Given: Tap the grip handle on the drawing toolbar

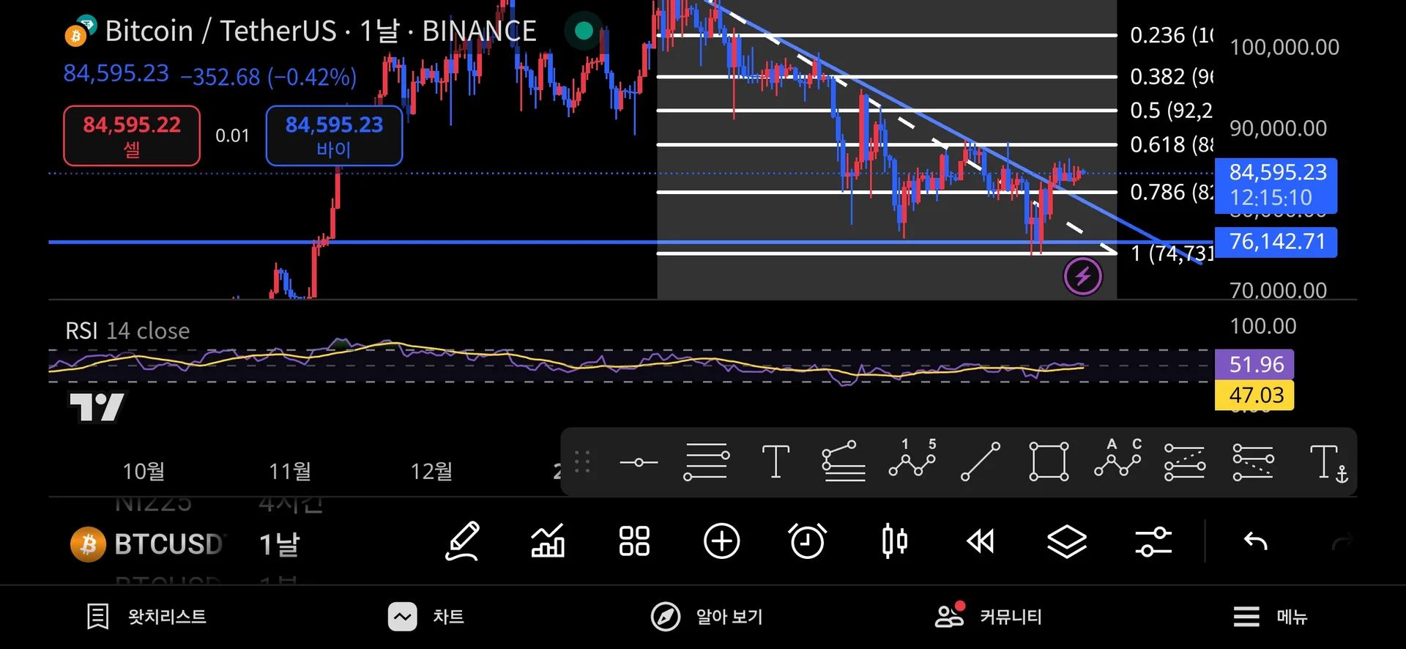Looking at the screenshot, I should click(x=582, y=462).
